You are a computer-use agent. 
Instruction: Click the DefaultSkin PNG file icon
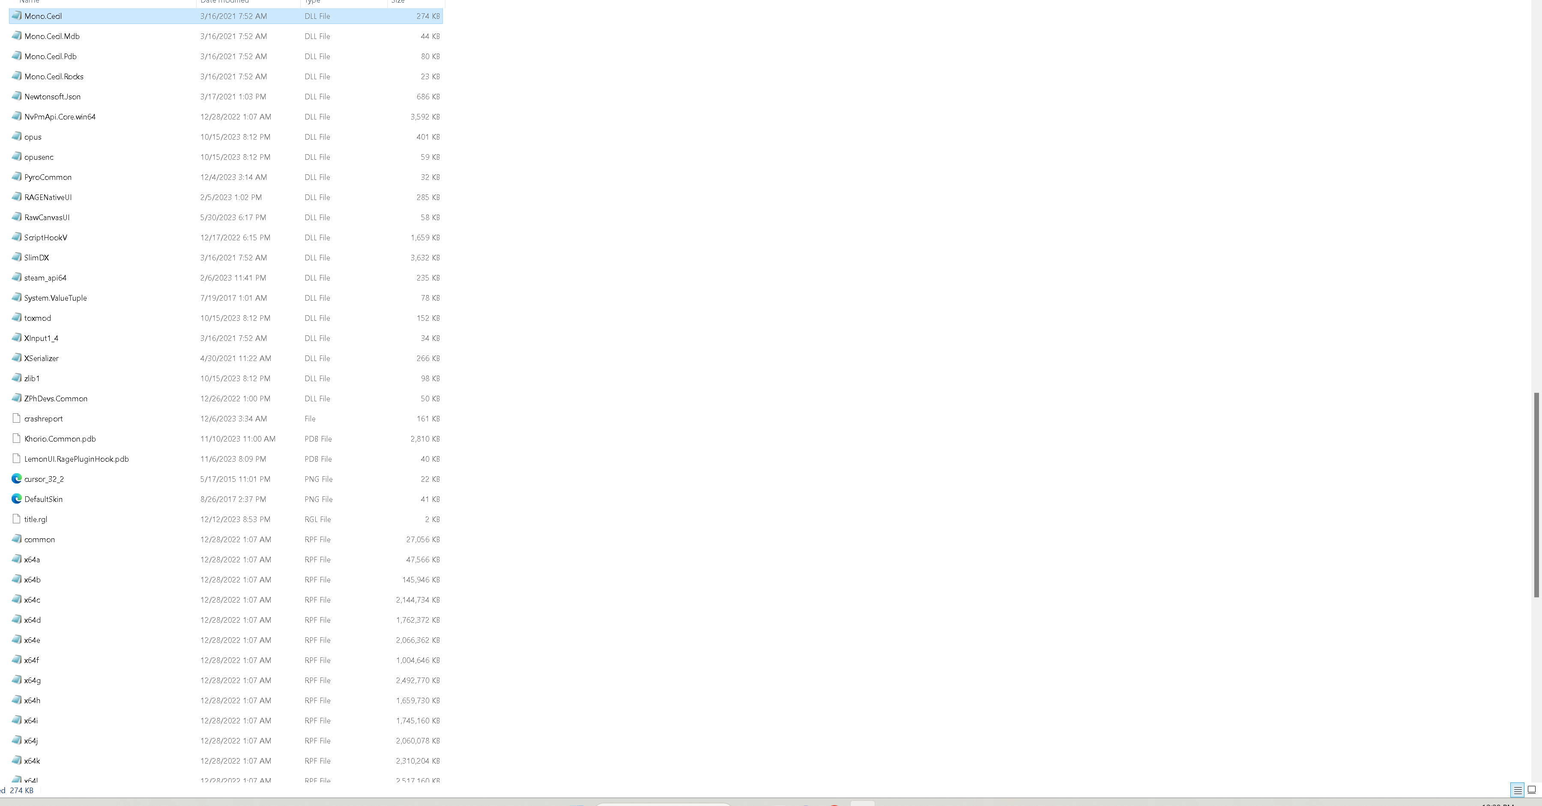tap(17, 499)
